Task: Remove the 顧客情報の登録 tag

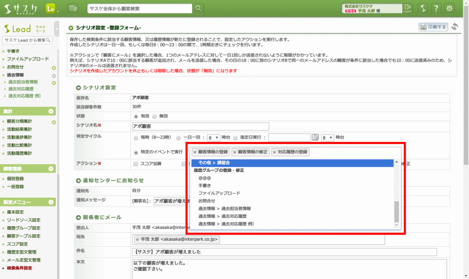Action: (x=195, y=152)
